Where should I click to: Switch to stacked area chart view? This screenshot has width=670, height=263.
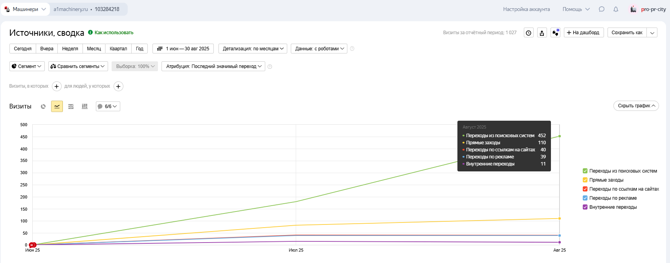(x=71, y=107)
